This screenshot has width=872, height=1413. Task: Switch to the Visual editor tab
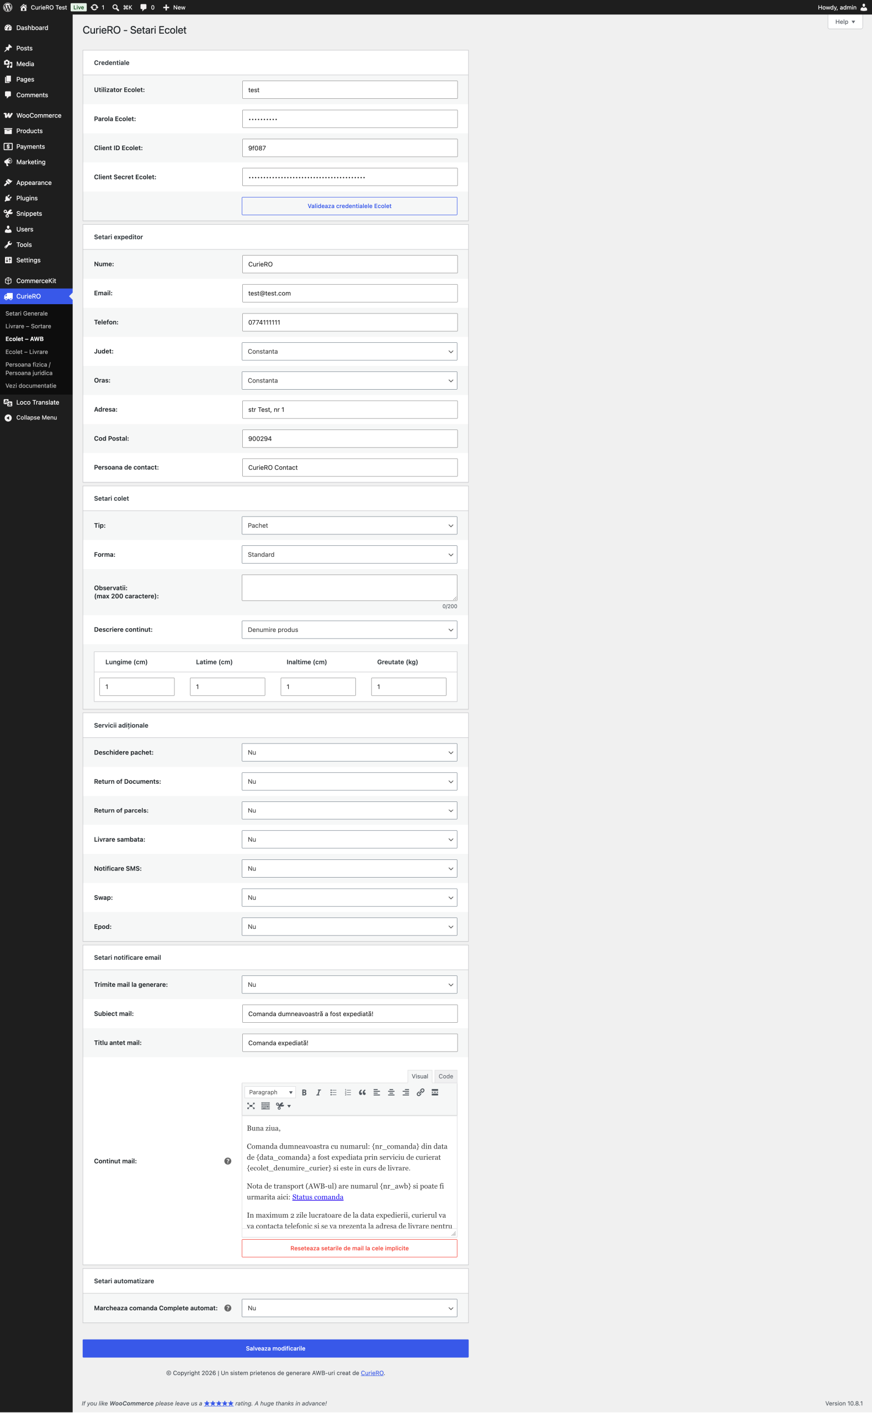click(419, 1076)
